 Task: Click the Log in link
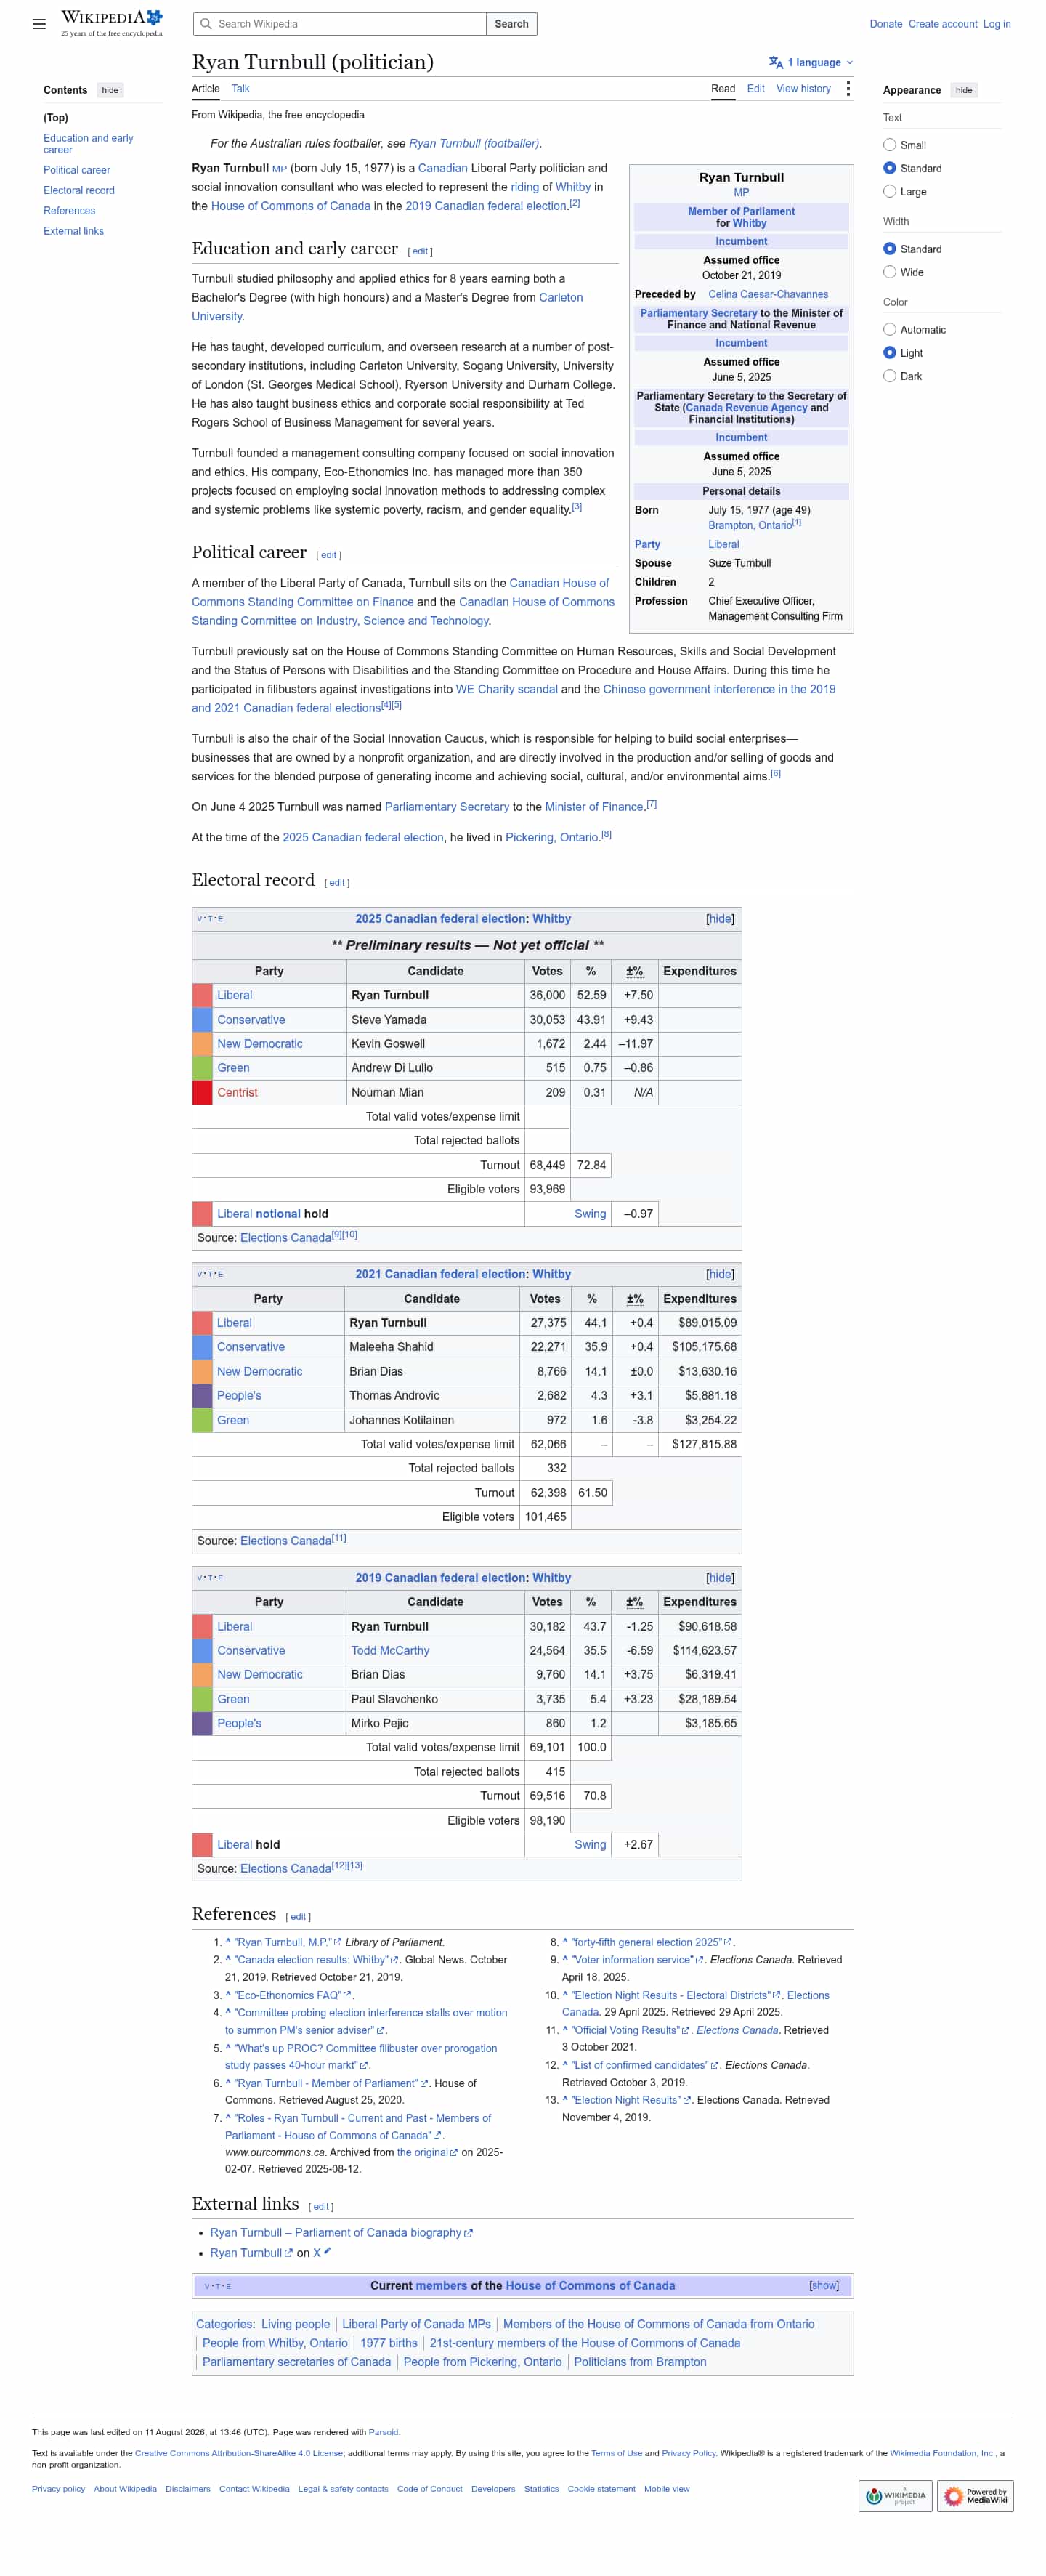pos(997,24)
